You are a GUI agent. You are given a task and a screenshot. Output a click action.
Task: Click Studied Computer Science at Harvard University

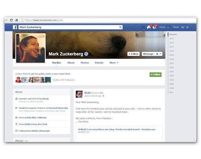point(43,108)
